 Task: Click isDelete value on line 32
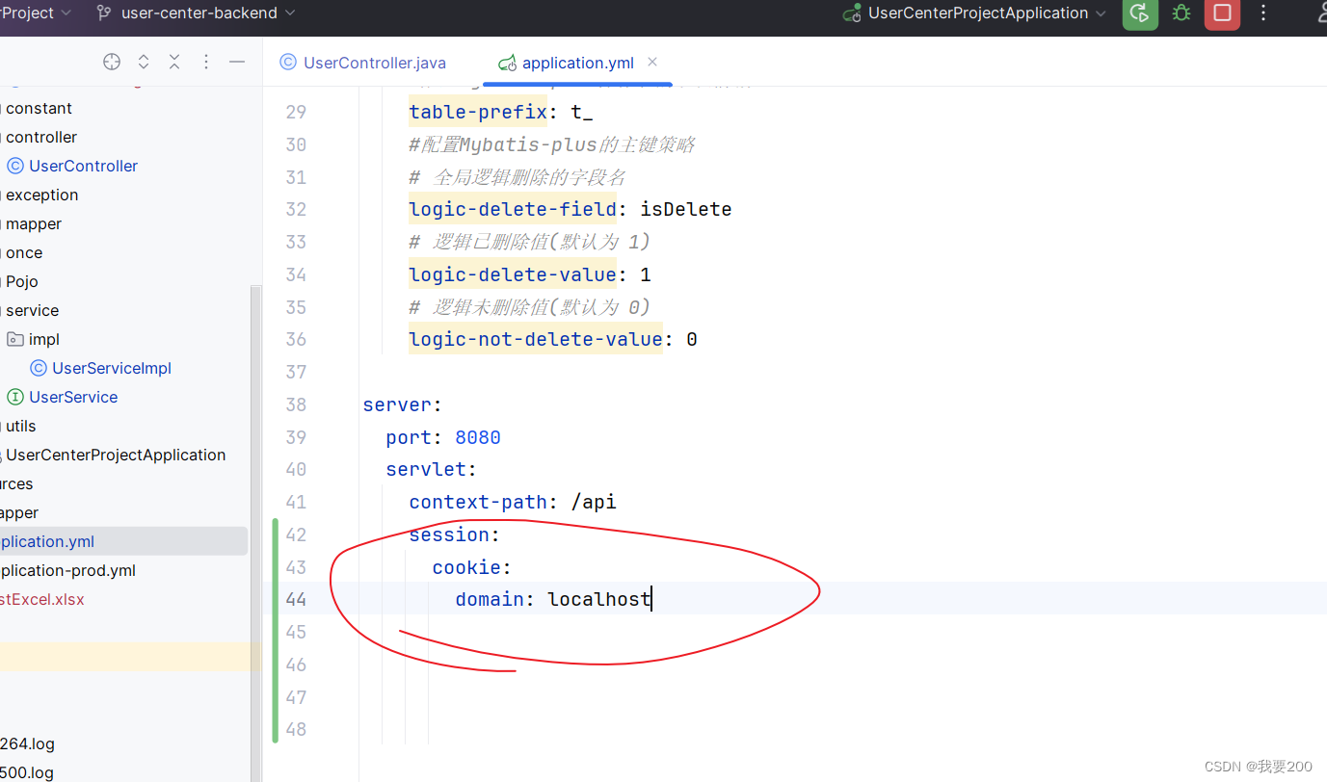click(686, 209)
